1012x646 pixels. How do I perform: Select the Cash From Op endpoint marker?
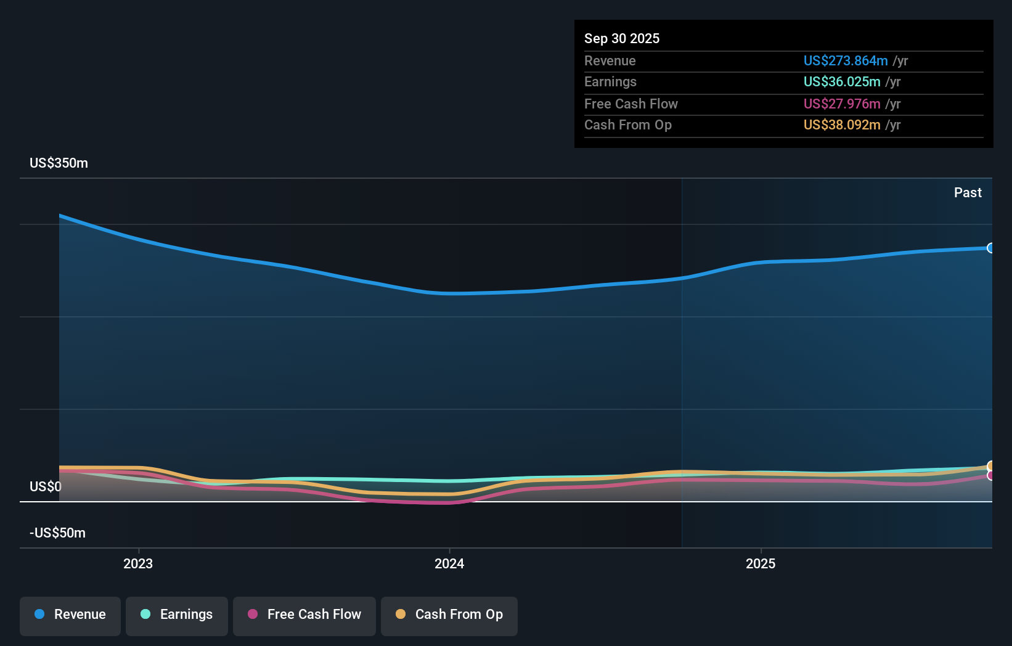tap(990, 465)
